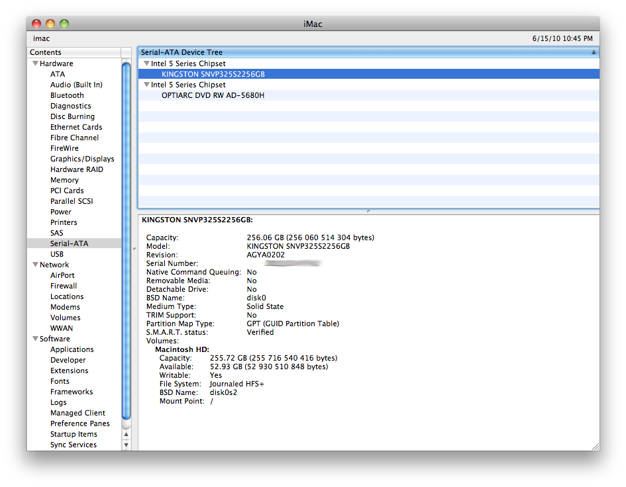626x487 pixels.
Task: Click sidebar scroll up arrow
Action: coord(126,434)
